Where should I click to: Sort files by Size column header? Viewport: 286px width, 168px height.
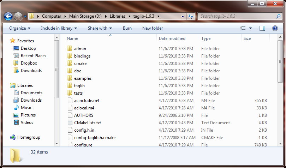pos(247,38)
